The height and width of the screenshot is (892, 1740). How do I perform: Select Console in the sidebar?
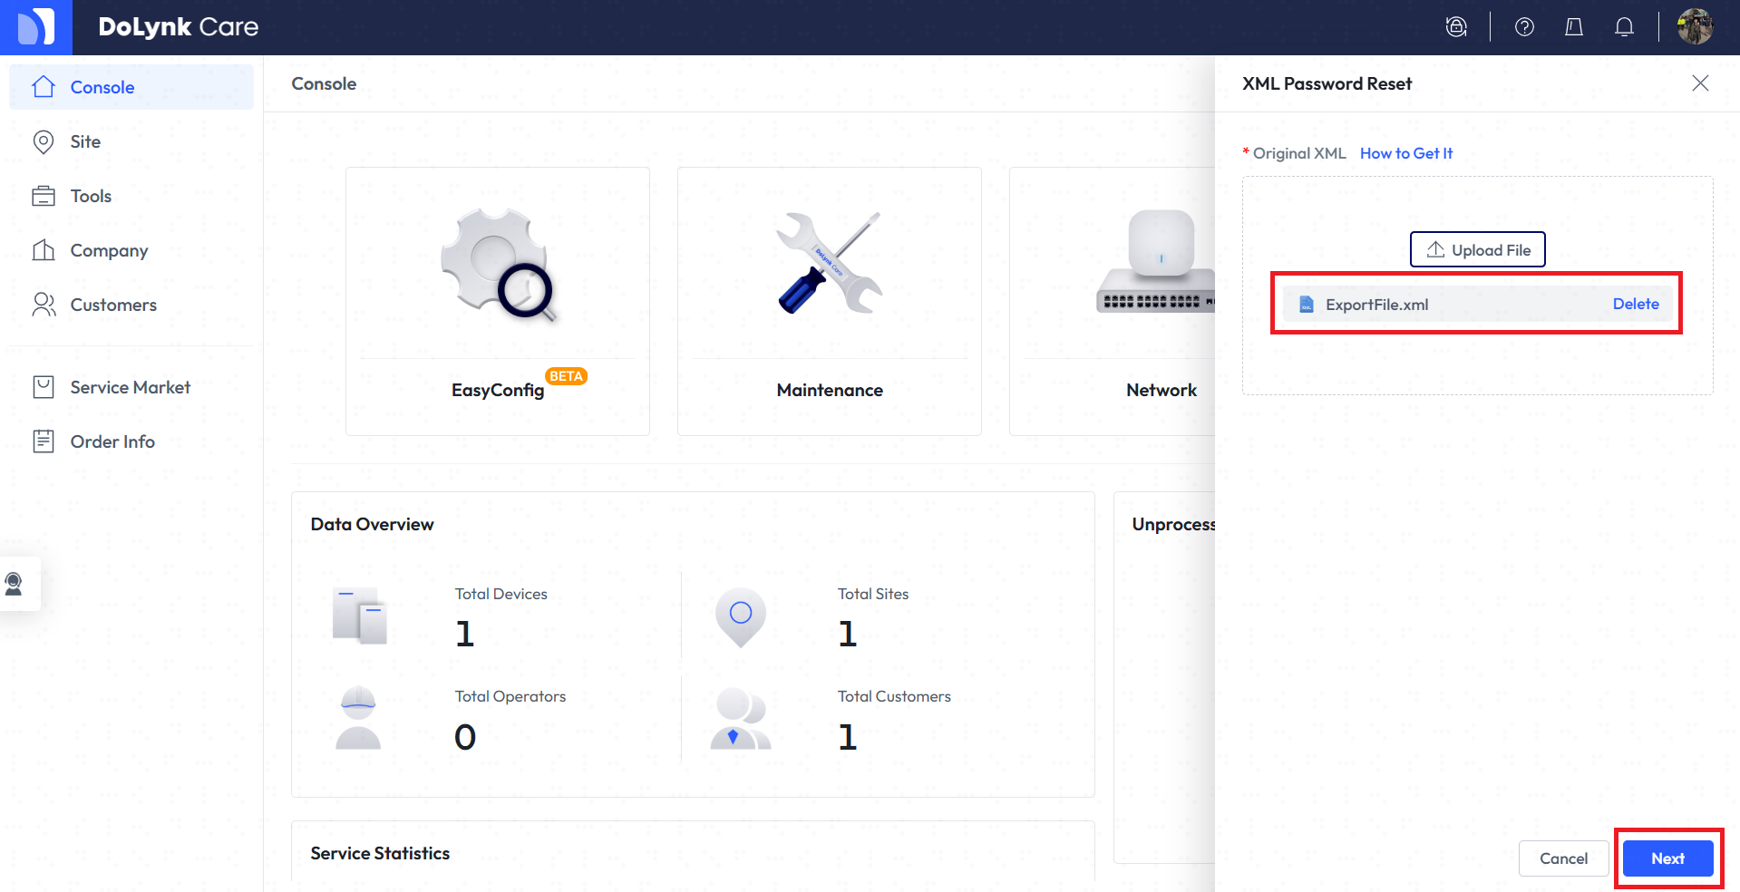[x=131, y=87]
